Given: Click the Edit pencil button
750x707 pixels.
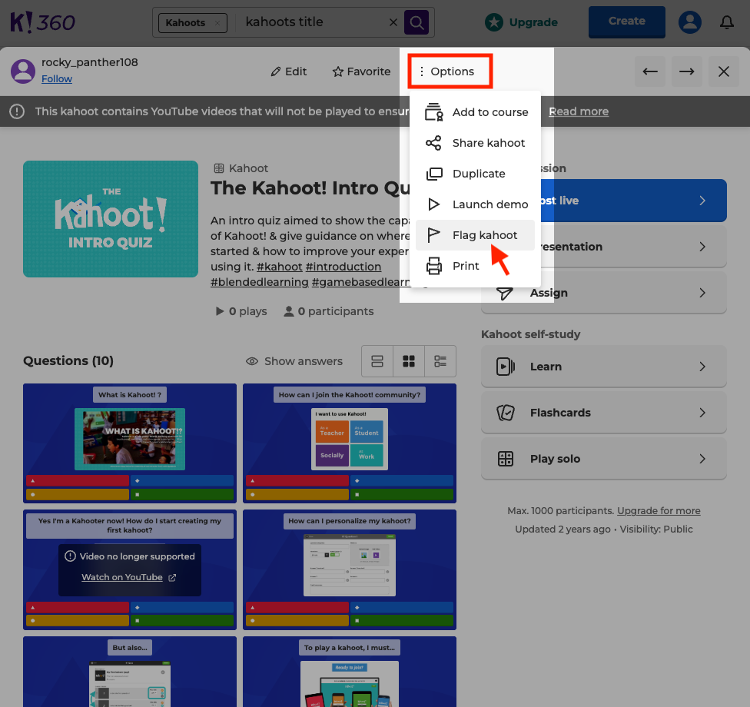Looking at the screenshot, I should (288, 71).
